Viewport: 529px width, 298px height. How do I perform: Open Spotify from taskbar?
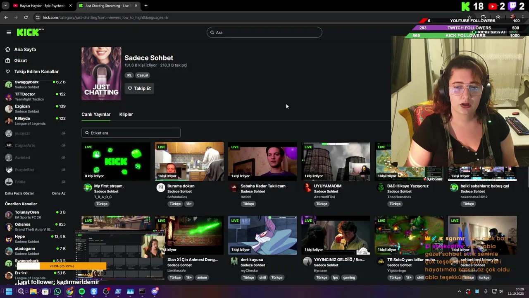[82, 291]
